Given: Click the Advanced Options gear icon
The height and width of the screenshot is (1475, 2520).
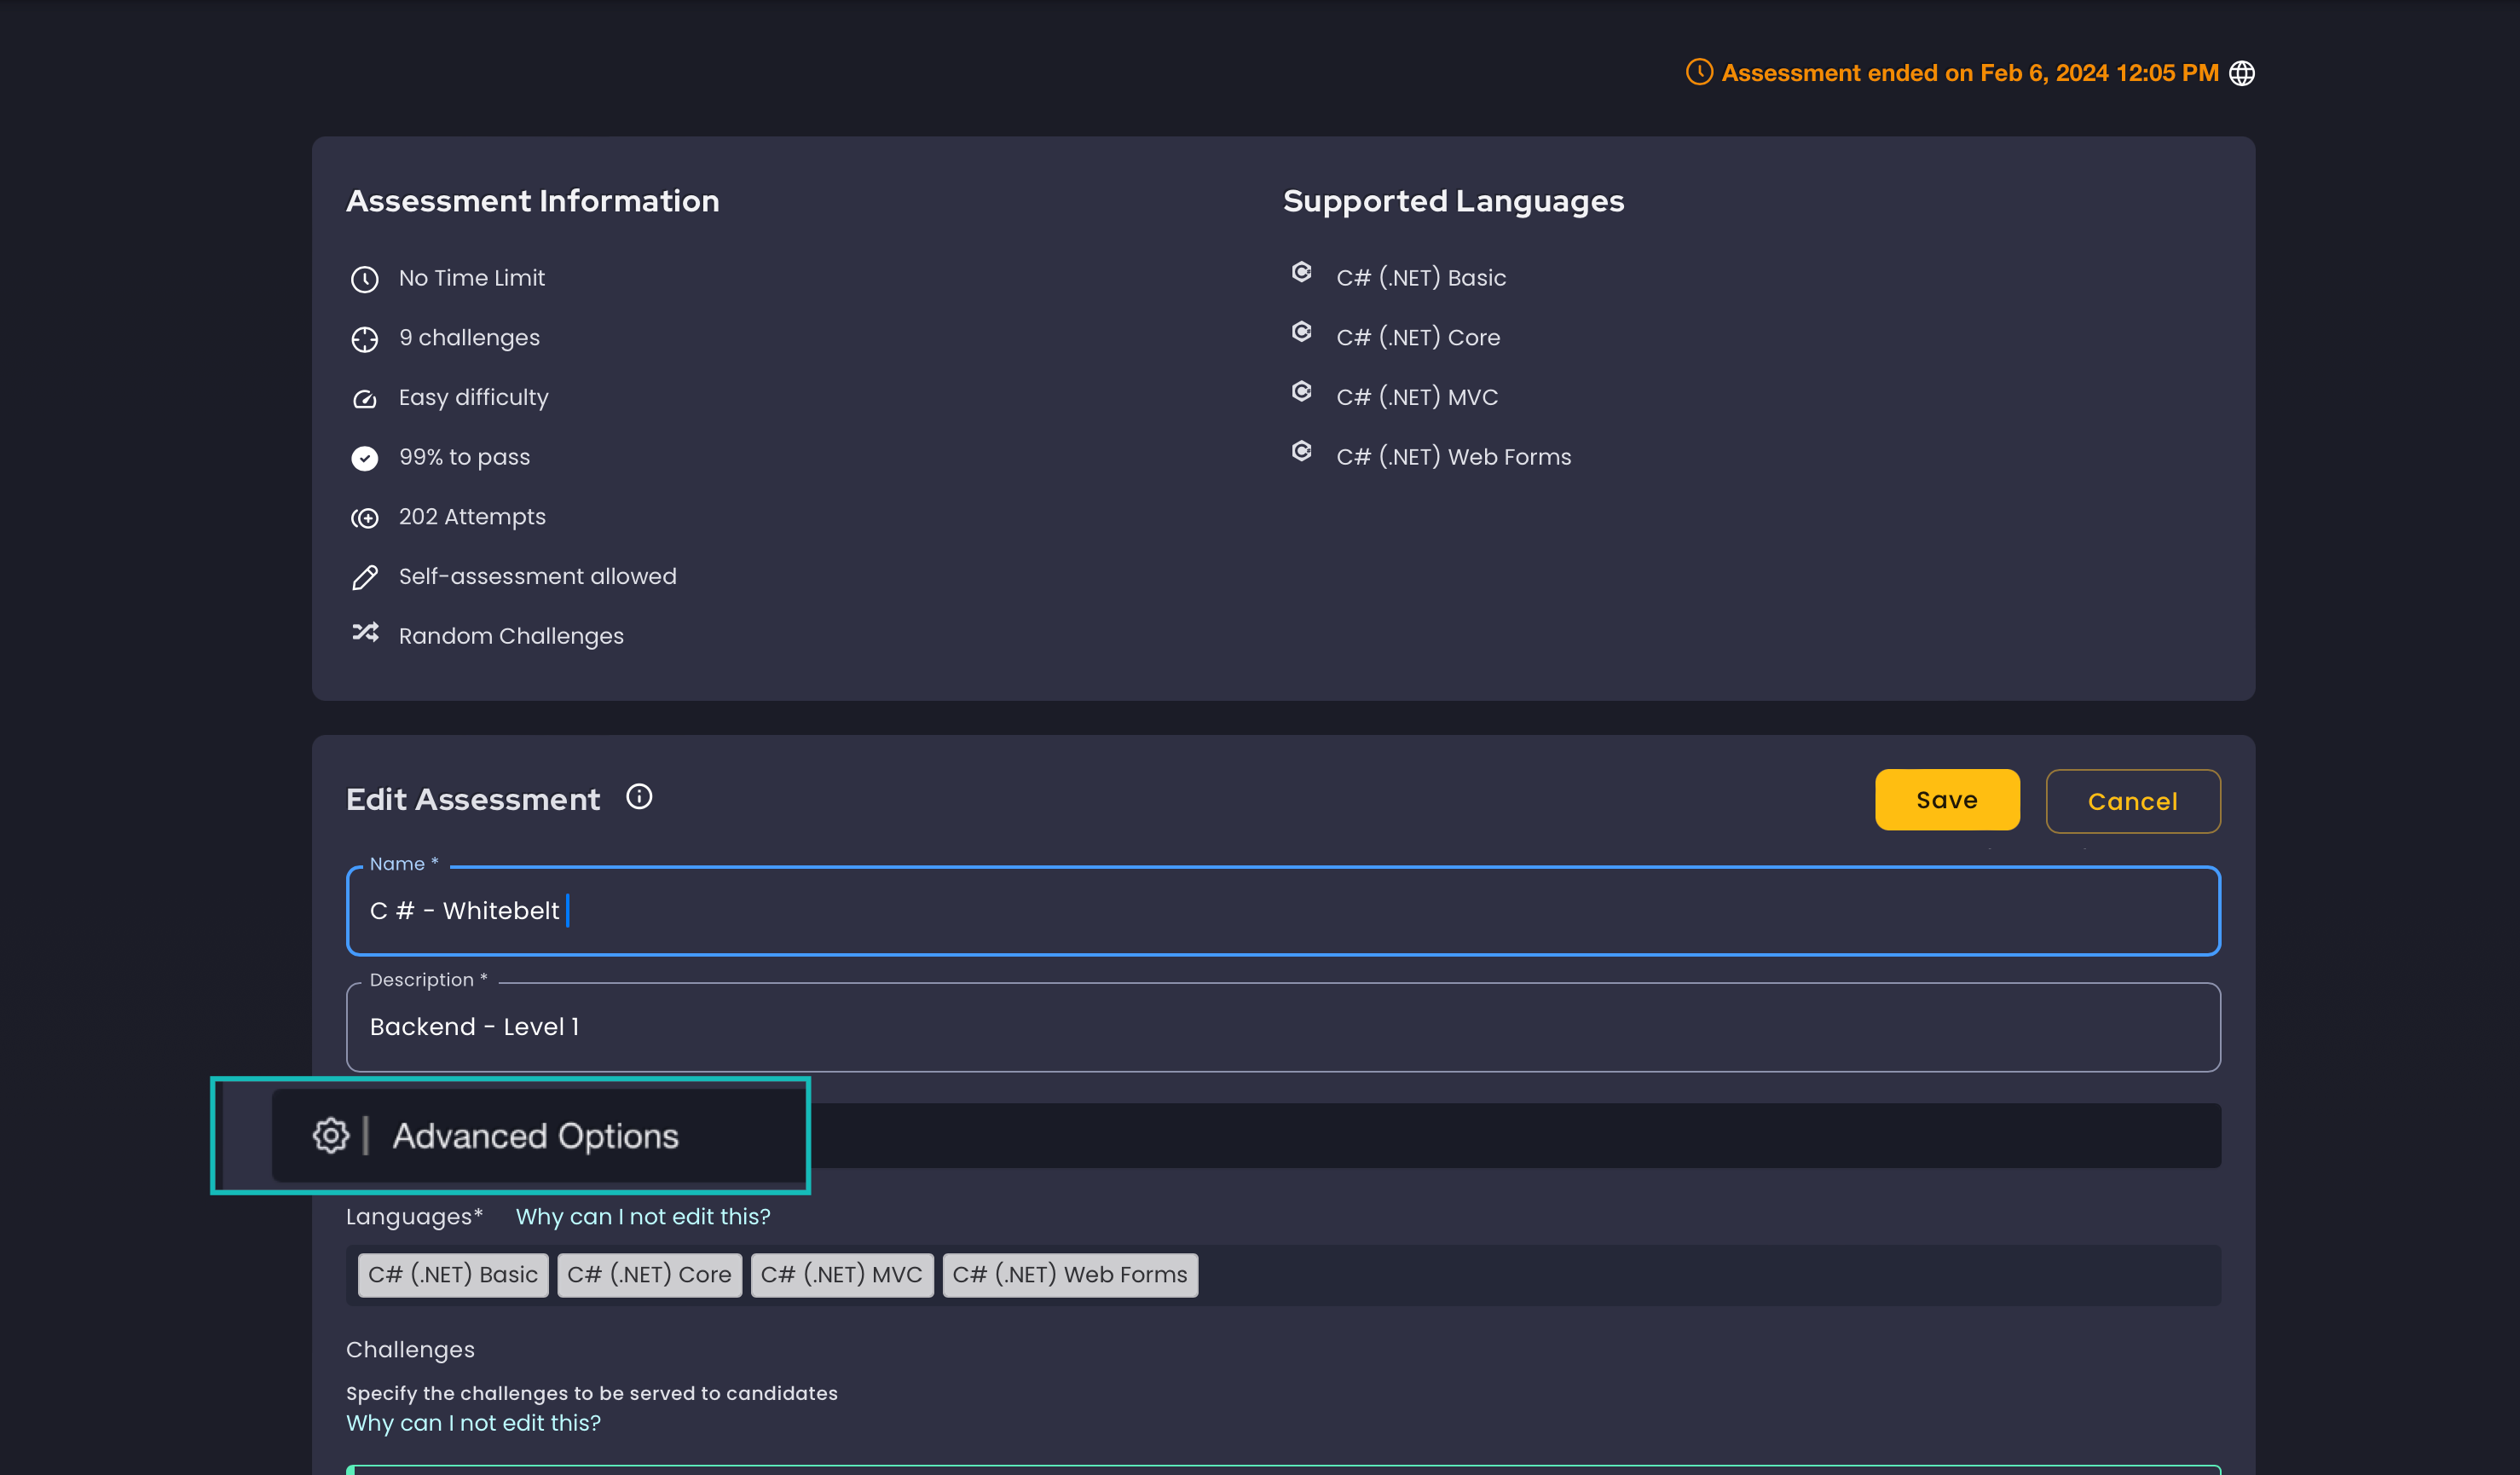Looking at the screenshot, I should click(331, 1135).
